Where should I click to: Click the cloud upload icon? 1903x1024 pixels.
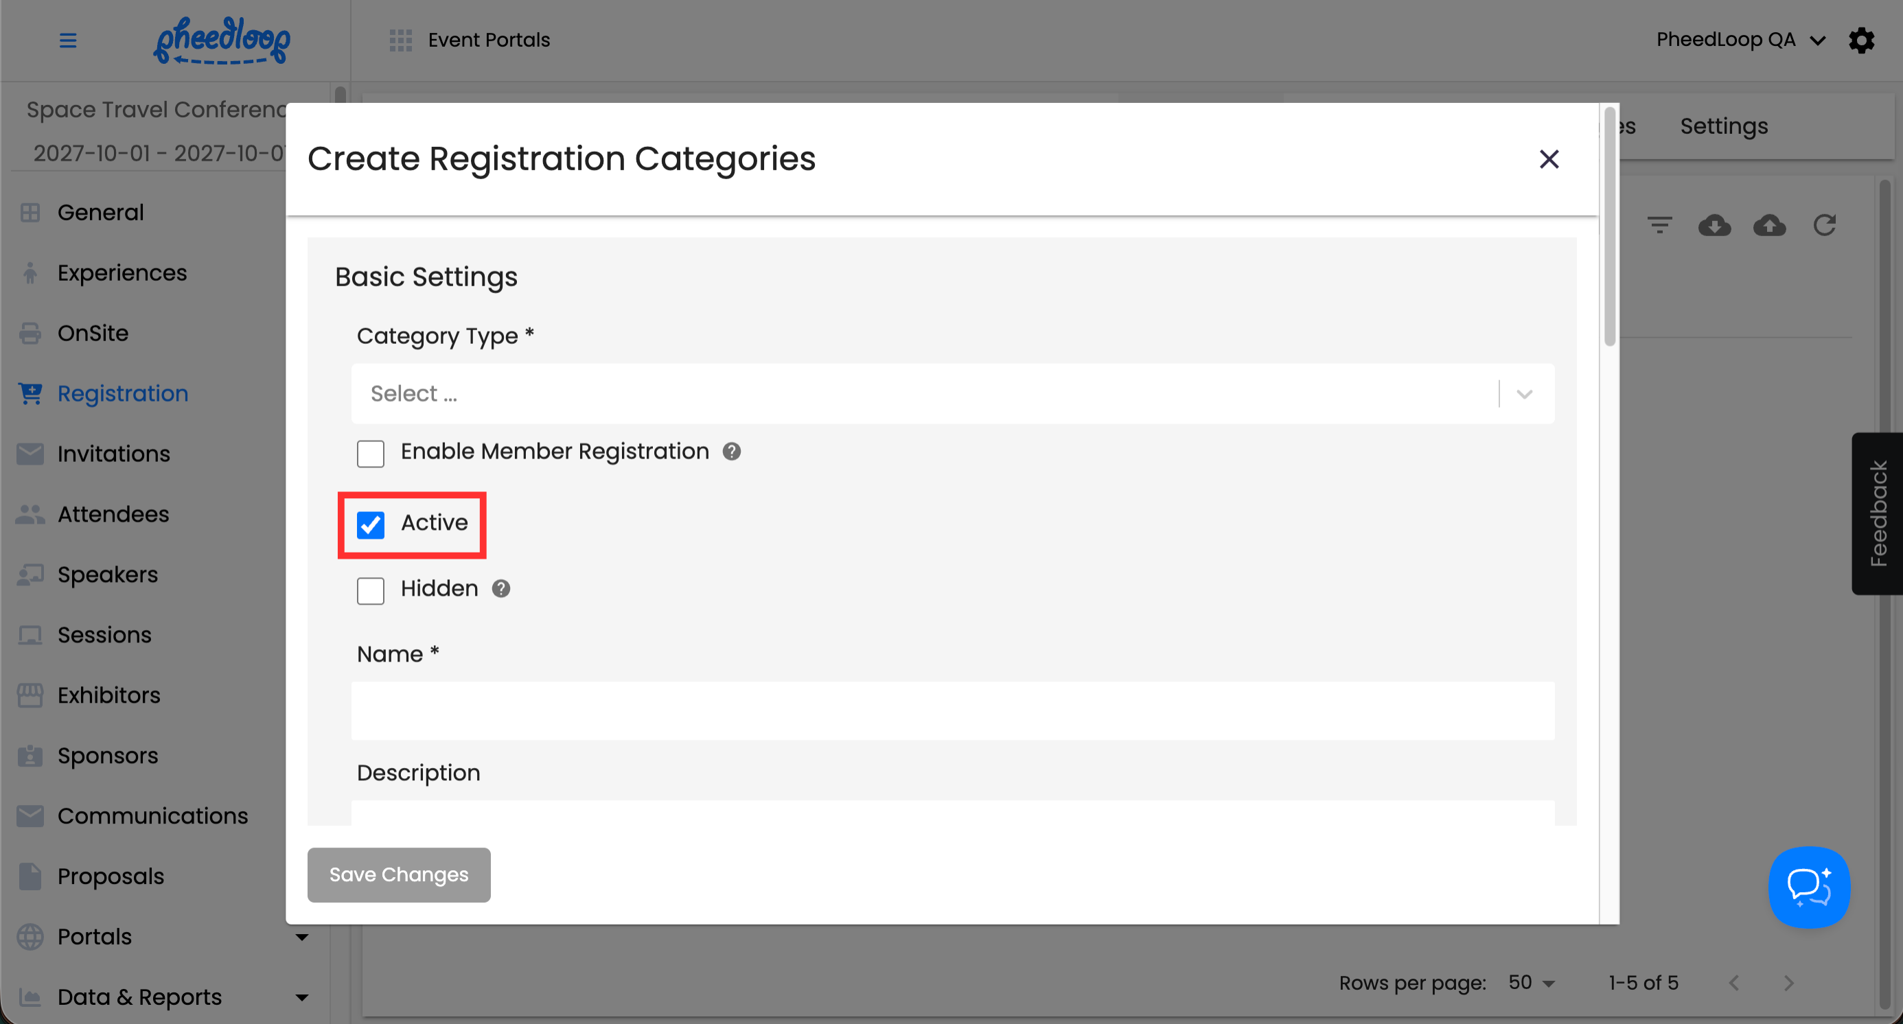coord(1769,225)
